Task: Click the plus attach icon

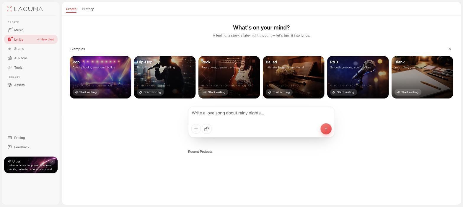Action: point(196,129)
